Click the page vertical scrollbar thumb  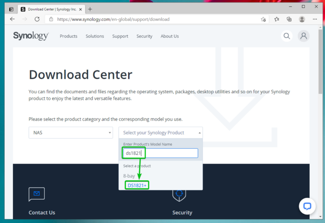320,61
